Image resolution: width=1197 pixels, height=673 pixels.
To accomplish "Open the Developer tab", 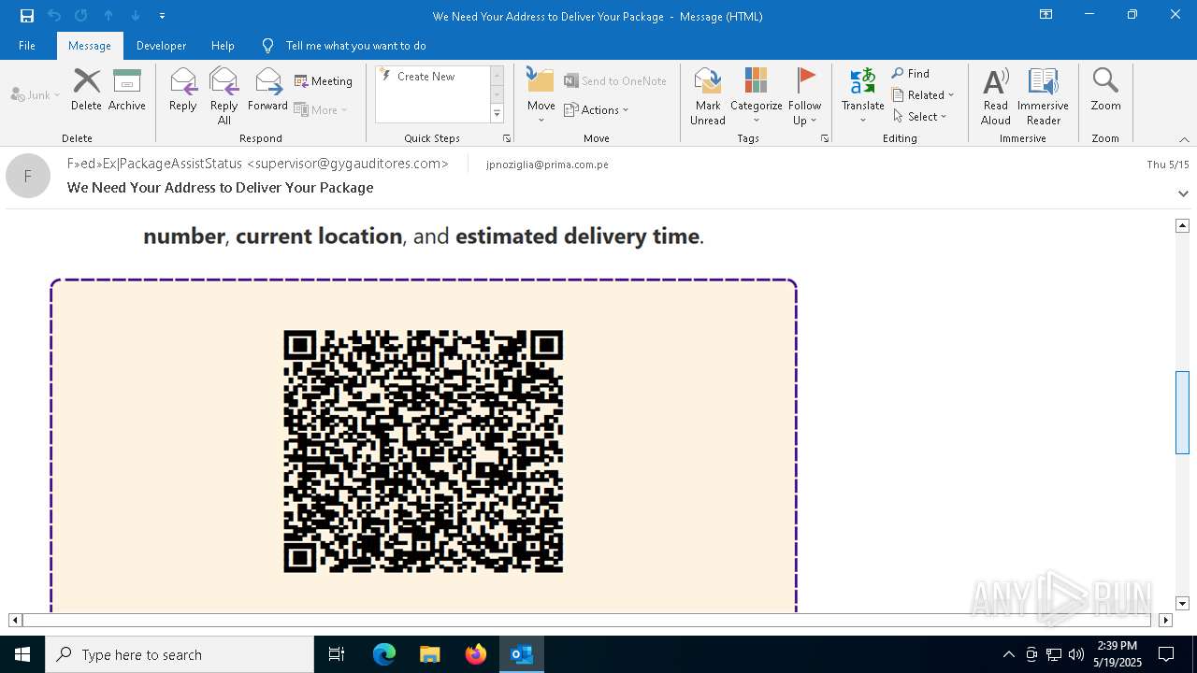I will click(161, 45).
